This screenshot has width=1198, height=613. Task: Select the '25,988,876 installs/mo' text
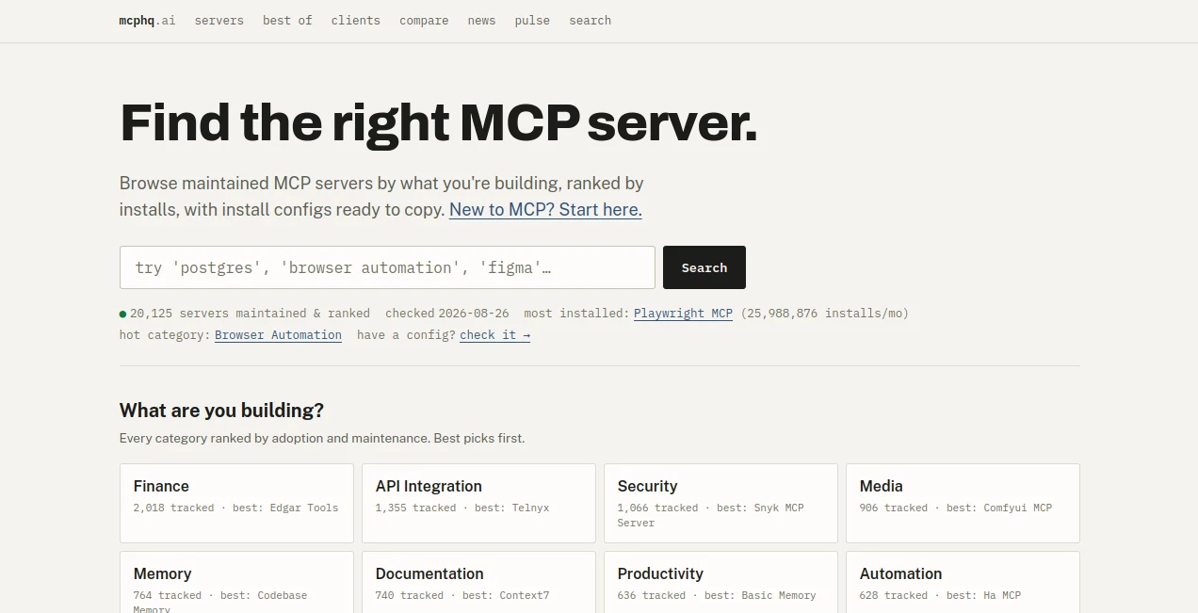pos(824,314)
